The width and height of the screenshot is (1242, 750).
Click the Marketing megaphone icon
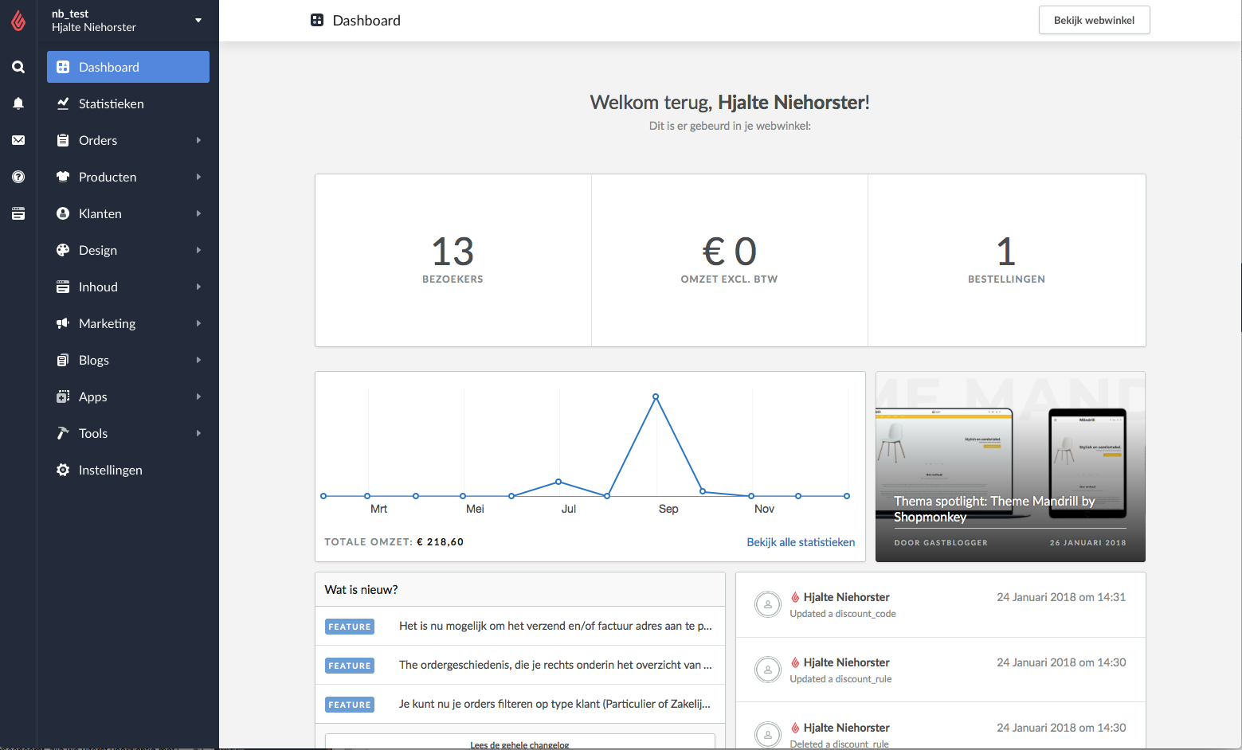click(x=63, y=323)
